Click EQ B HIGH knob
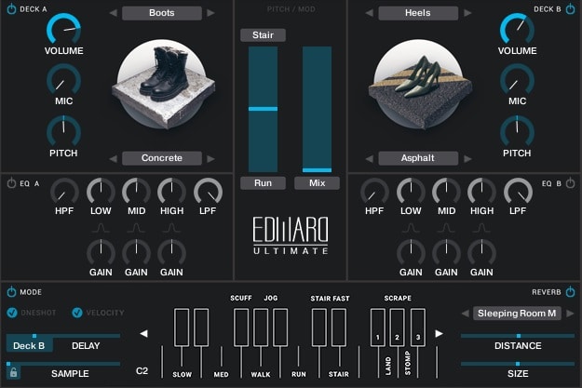The height and width of the screenshot is (388, 582). 481,192
